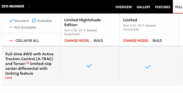
Task: Build the Limited Nightshade Edition
Action: tap(98, 41)
